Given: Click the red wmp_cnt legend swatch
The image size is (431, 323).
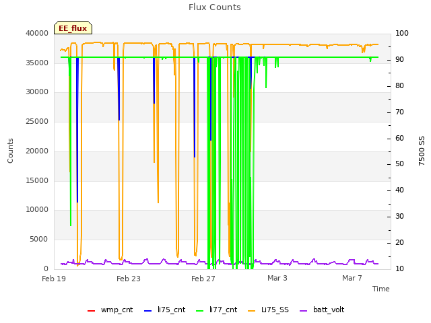Looking at the screenshot, I should 91,311.
